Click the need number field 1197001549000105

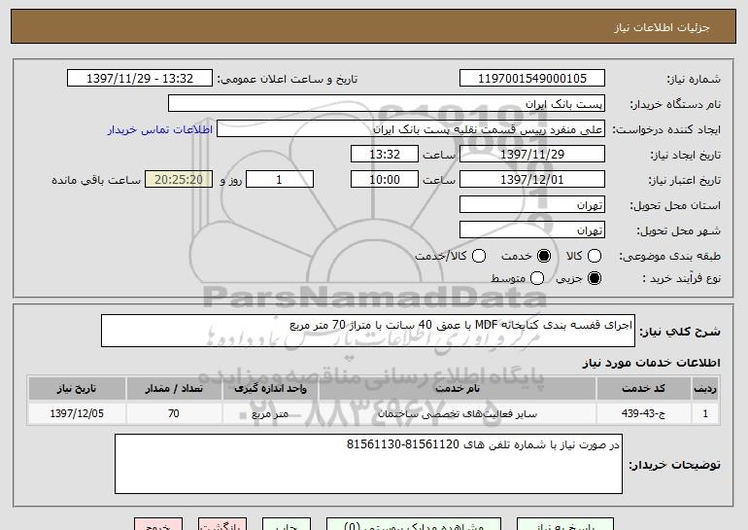(532, 79)
